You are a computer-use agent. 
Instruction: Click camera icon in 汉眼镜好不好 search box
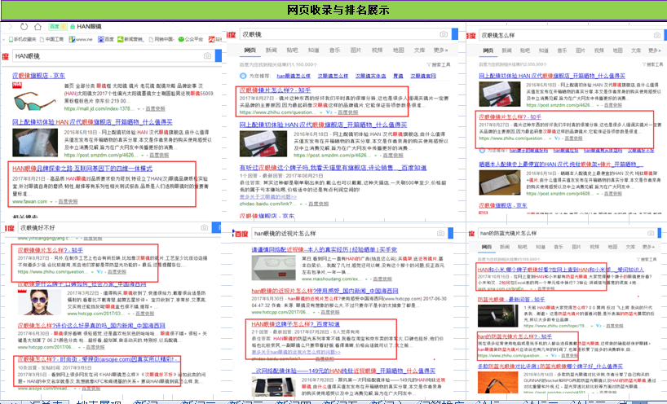(x=204, y=228)
